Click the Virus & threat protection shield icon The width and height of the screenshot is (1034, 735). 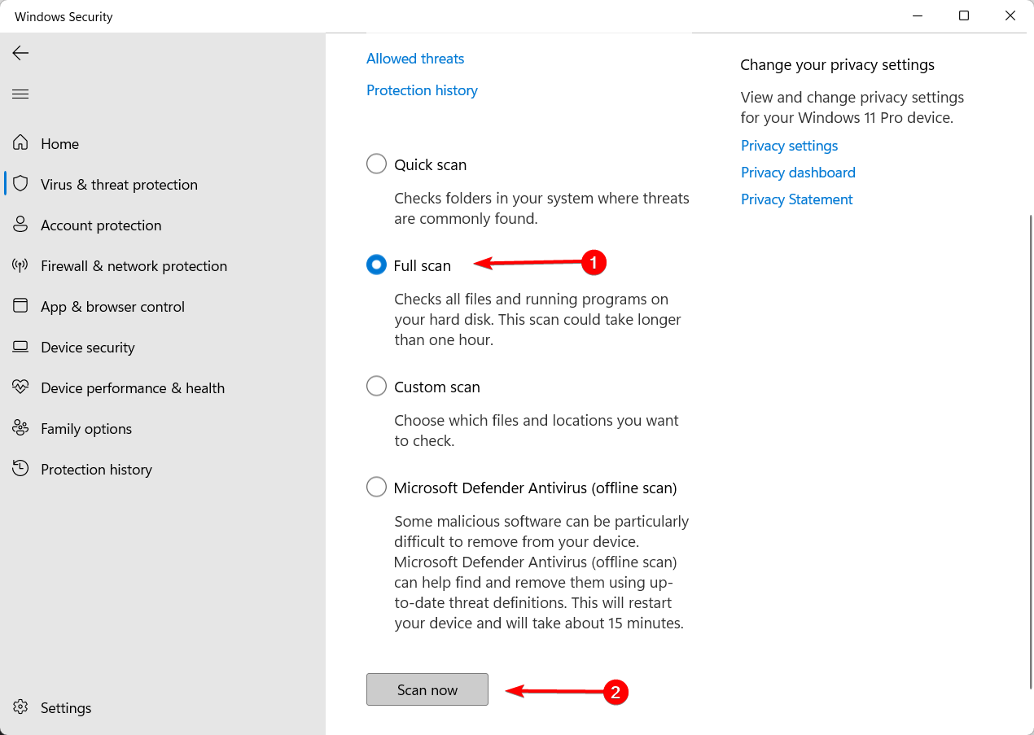pos(20,184)
